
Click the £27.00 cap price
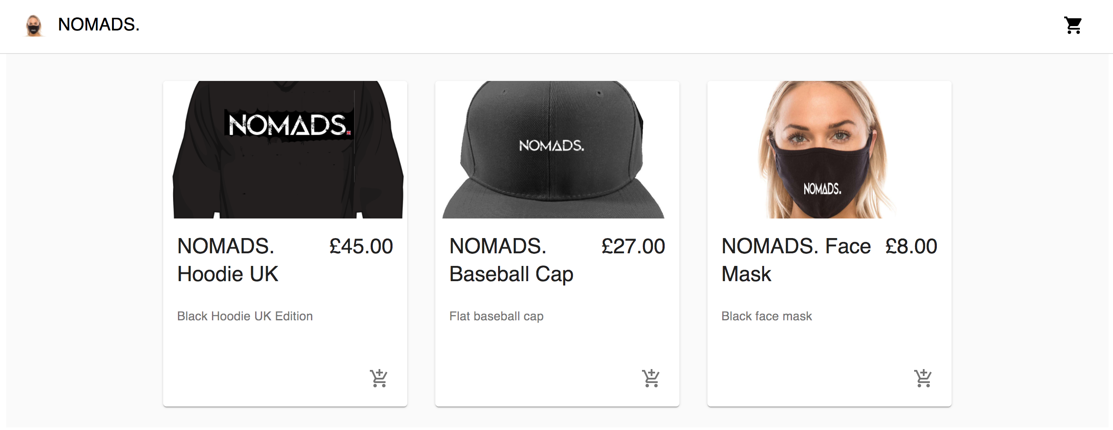click(x=633, y=246)
